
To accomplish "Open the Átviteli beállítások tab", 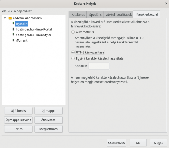I will [119, 15].
